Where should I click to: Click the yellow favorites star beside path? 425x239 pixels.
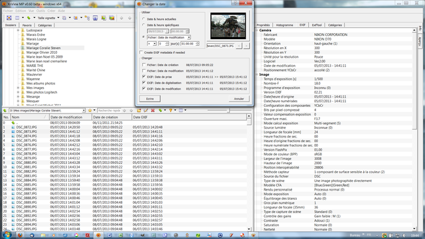90,111
